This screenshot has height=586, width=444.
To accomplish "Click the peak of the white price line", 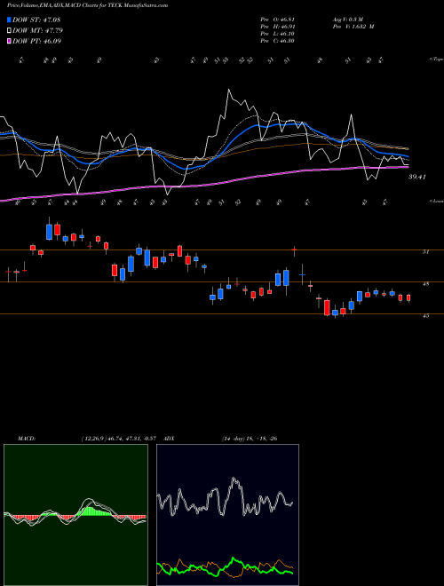I will click(x=228, y=90).
